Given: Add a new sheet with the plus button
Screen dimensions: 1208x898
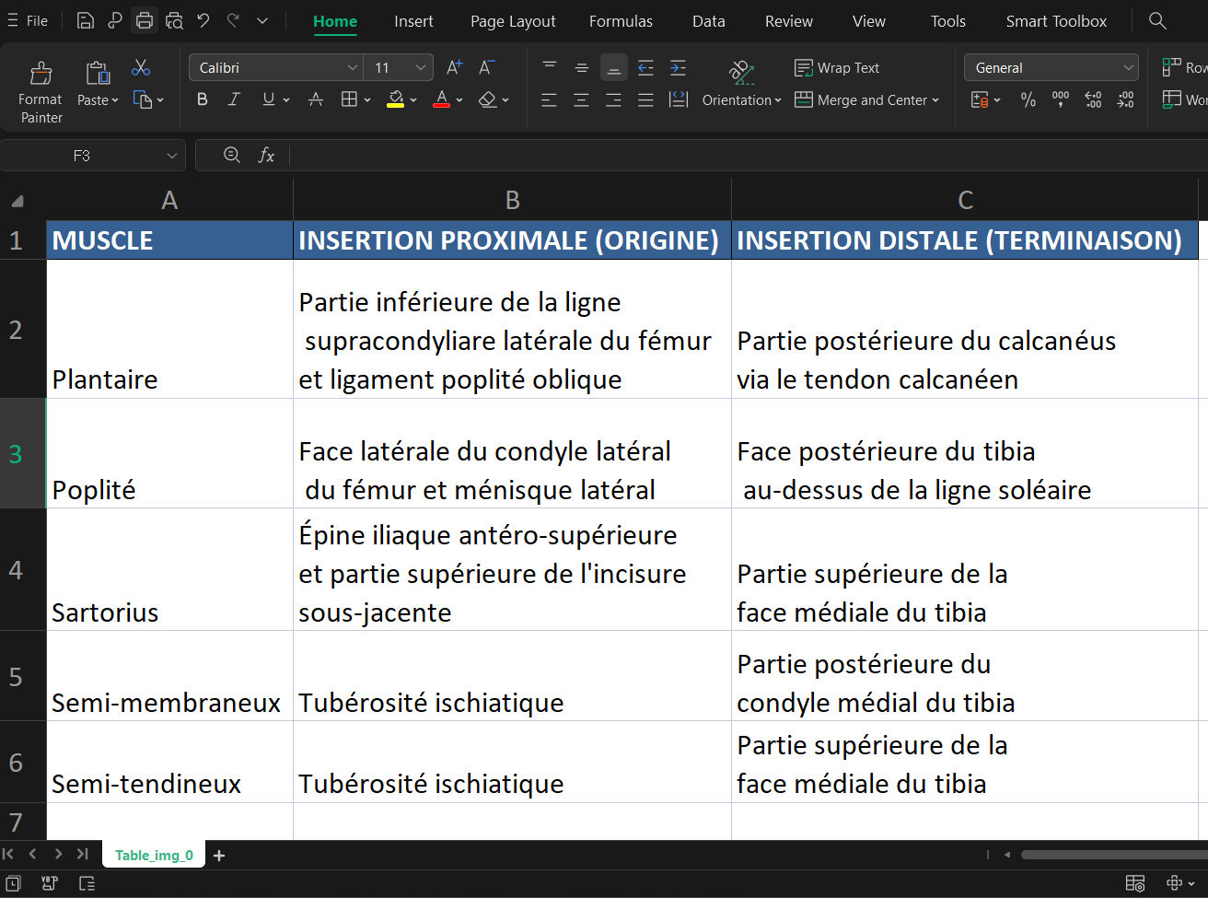Looking at the screenshot, I should [x=218, y=855].
